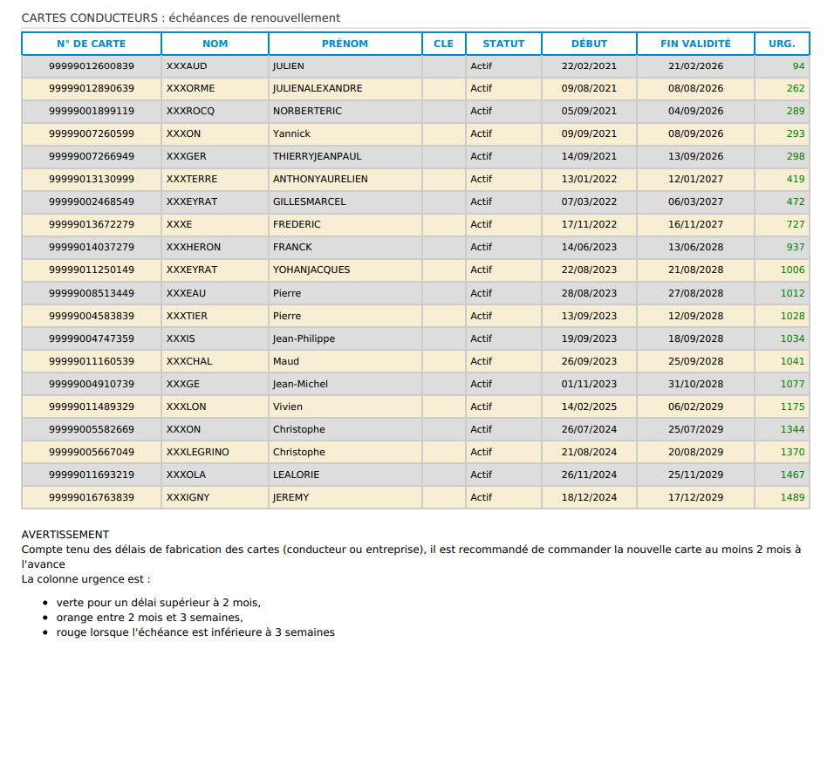The width and height of the screenshot is (834, 772).
Task: Click the name XXXORME
Action: click(x=190, y=88)
